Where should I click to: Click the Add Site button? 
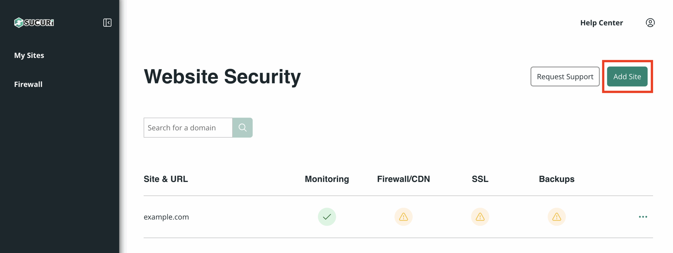tap(627, 76)
